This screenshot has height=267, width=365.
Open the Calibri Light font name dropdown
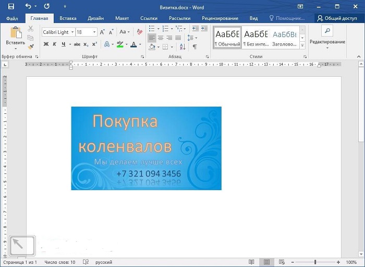[x=72, y=32]
